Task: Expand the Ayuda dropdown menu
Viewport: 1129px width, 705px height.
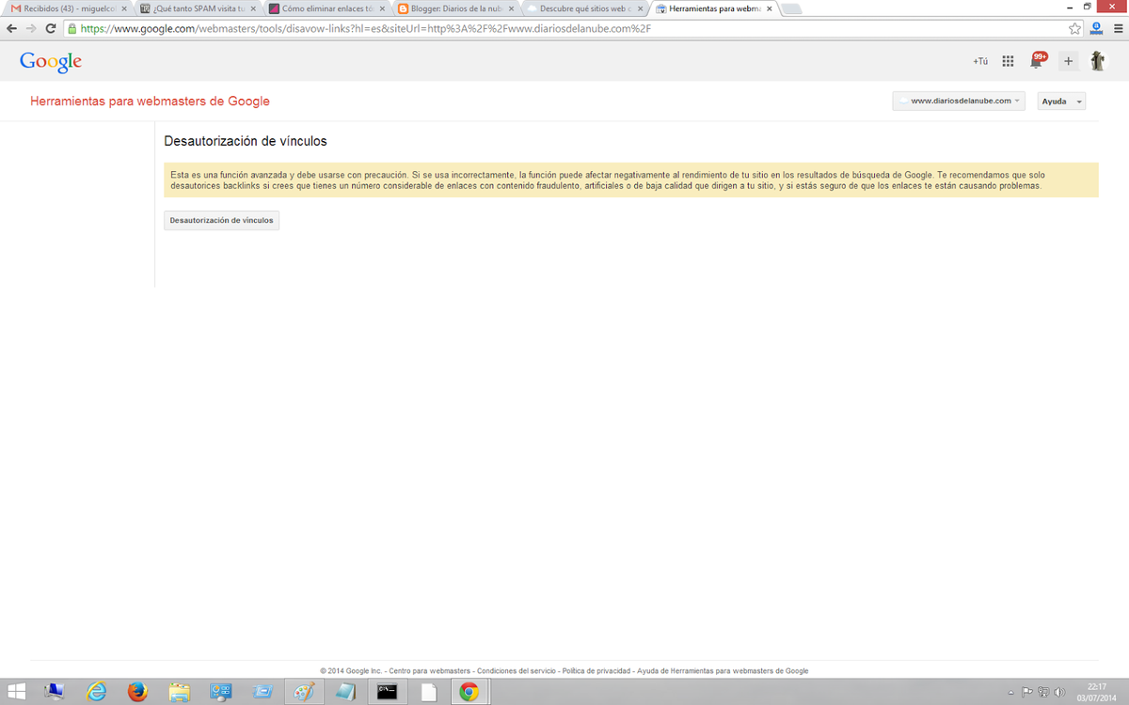Action: click(x=1060, y=102)
